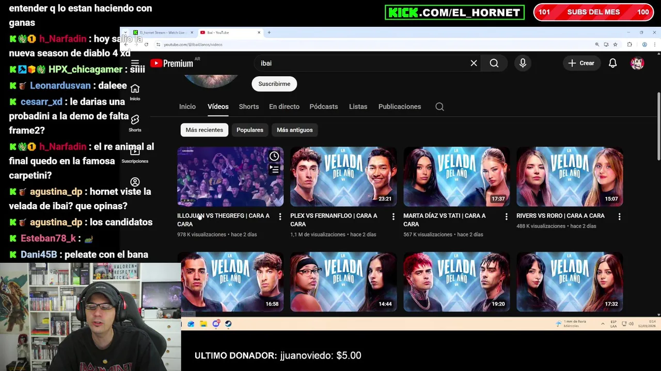Open volume control in system tray
The width and height of the screenshot is (661, 371).
click(631, 324)
